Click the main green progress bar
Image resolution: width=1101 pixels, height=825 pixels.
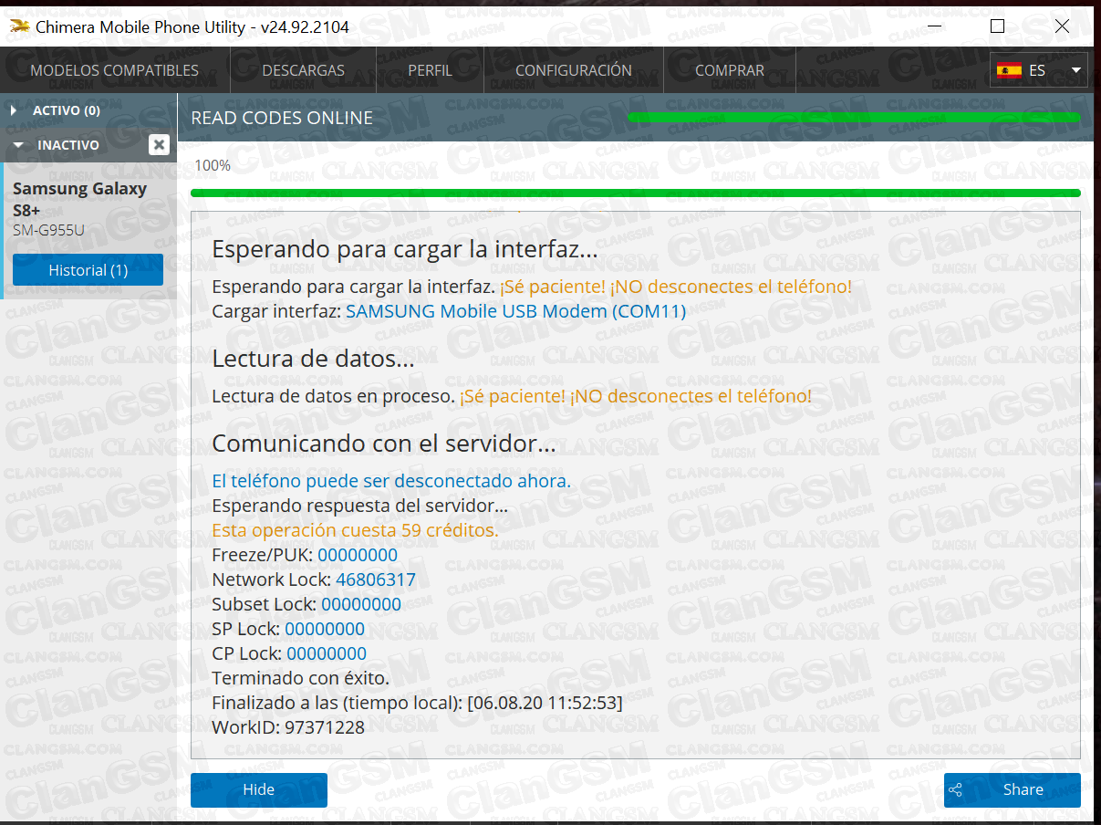[636, 193]
